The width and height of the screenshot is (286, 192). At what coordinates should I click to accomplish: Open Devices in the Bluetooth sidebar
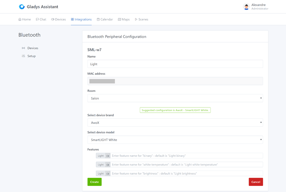[x=30, y=48]
